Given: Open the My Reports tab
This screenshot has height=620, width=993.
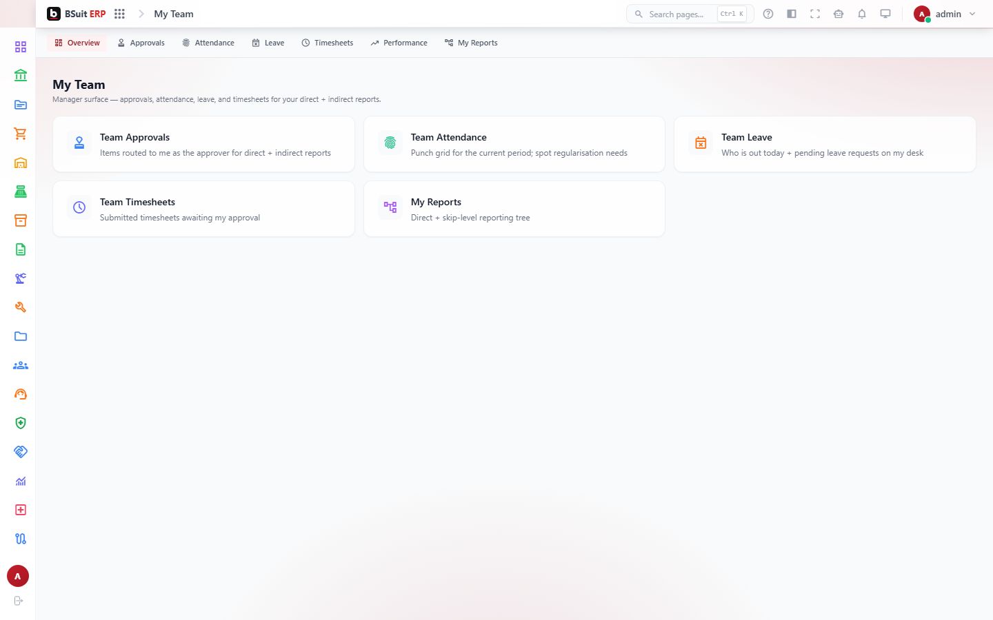Looking at the screenshot, I should pos(471,43).
